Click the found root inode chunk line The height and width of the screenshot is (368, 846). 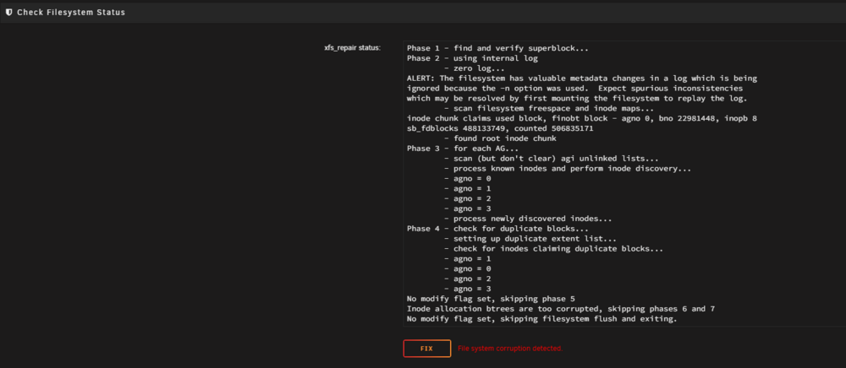pos(500,138)
